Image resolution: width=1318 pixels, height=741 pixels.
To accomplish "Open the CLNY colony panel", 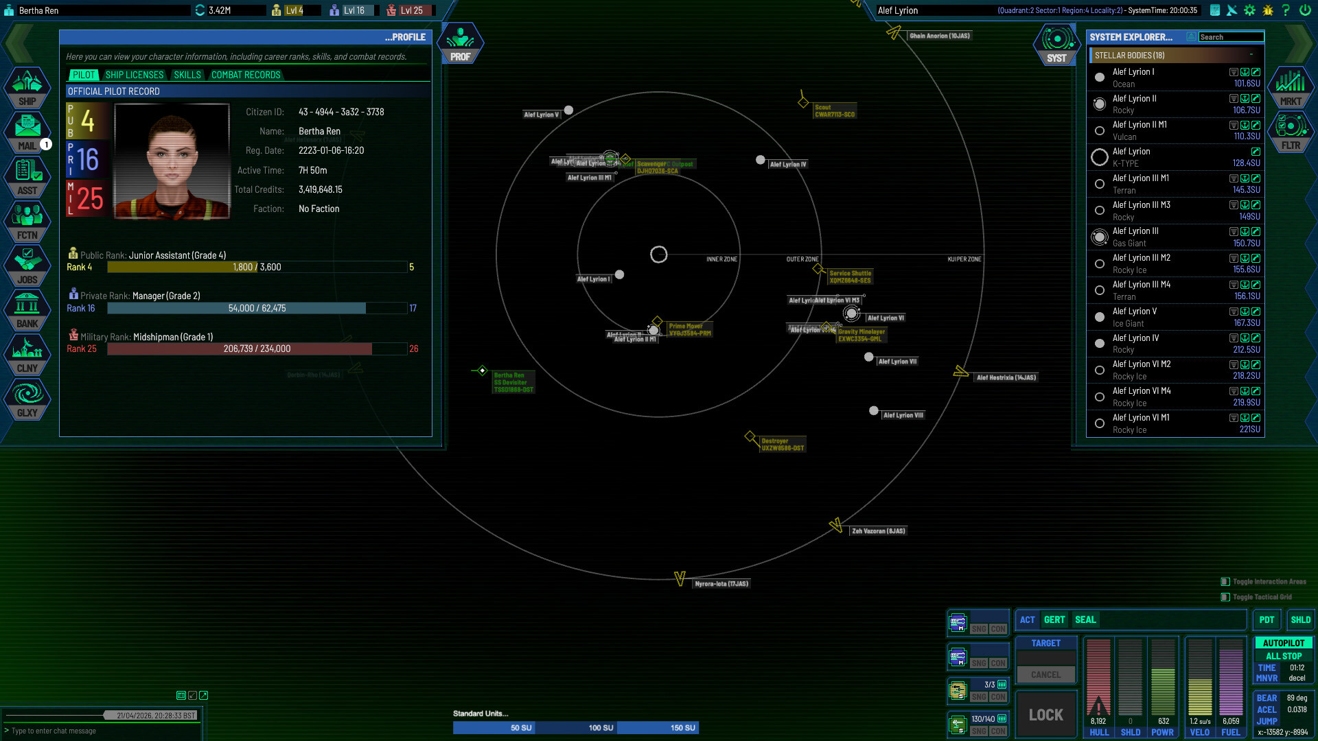I will (27, 355).
